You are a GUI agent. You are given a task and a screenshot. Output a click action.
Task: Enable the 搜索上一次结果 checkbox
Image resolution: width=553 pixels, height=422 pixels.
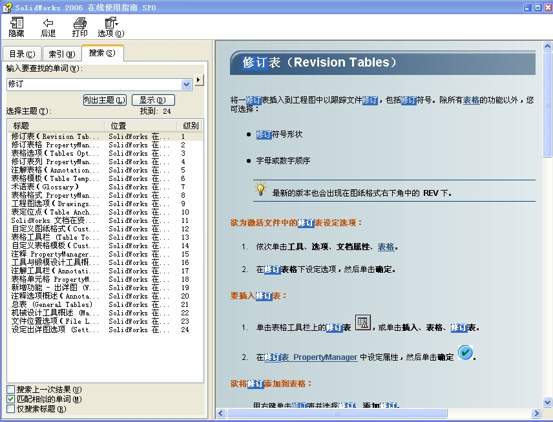12,389
